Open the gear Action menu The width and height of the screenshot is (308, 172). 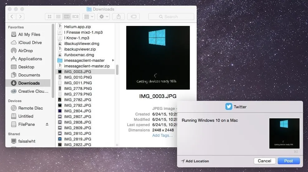pyautogui.click(x=104, y=17)
